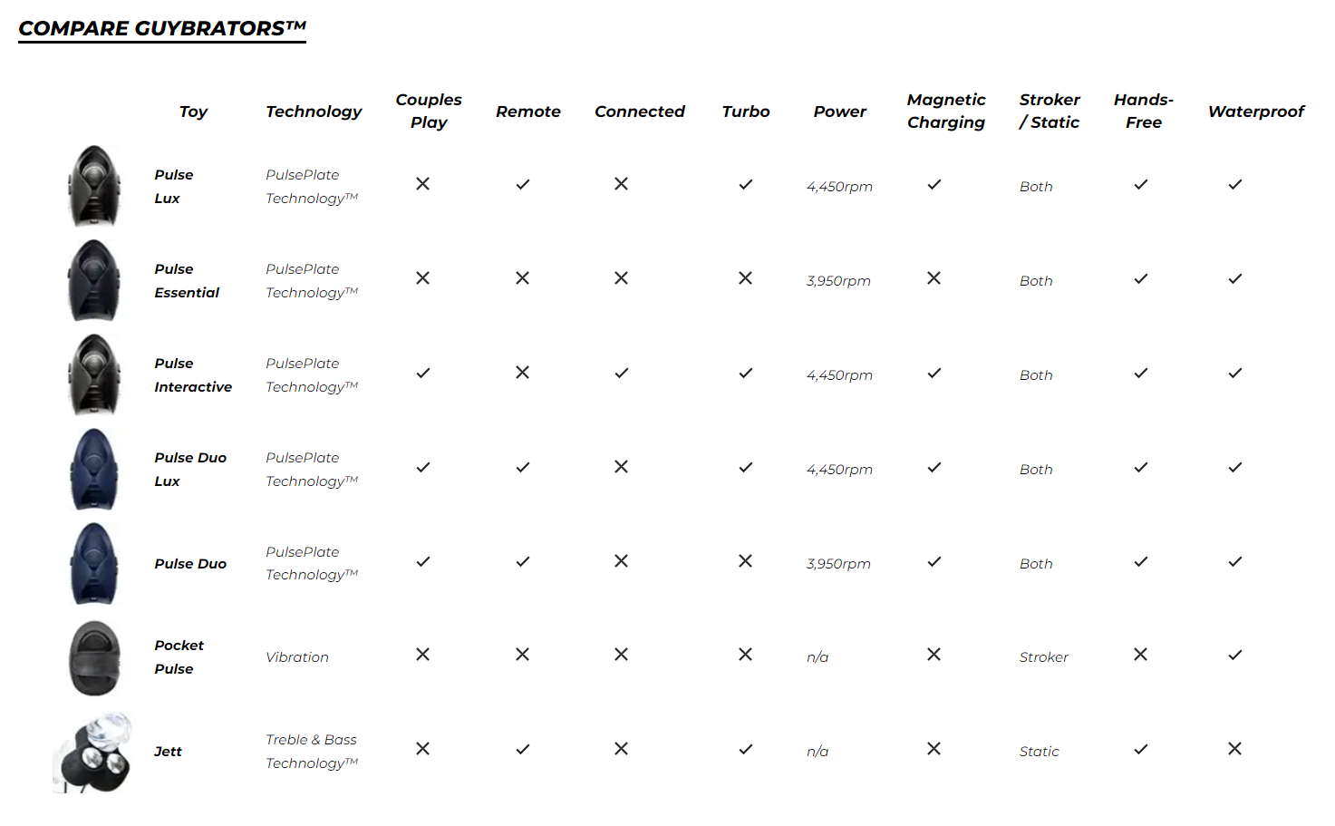Image resolution: width=1335 pixels, height=826 pixels.
Task: Click the Magnetic Charging column header
Action: (x=946, y=111)
